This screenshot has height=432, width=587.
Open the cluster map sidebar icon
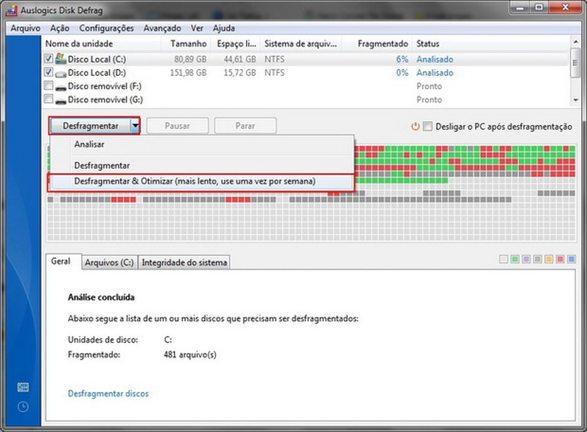[x=23, y=387]
